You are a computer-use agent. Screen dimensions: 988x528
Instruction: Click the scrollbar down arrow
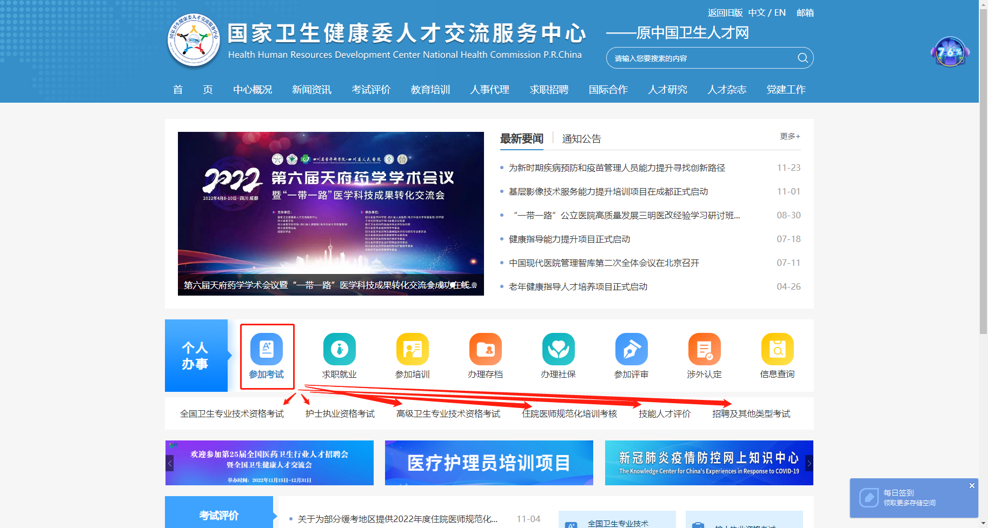click(983, 523)
